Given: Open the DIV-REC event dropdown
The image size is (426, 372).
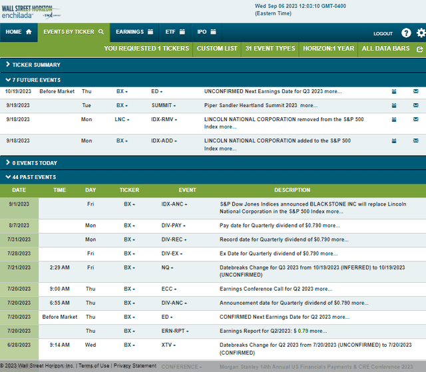Looking at the screenshot, I should tap(174, 240).
